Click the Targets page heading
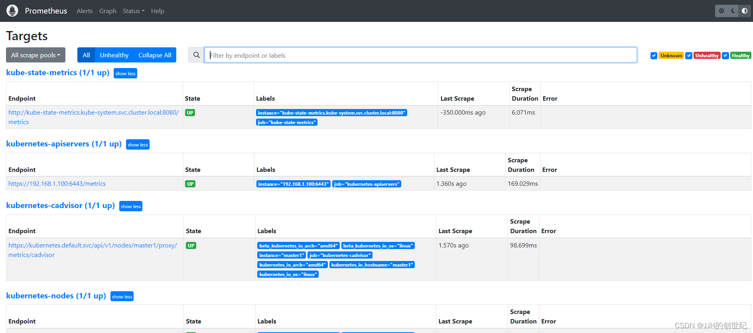The image size is (753, 333). pyautogui.click(x=27, y=36)
